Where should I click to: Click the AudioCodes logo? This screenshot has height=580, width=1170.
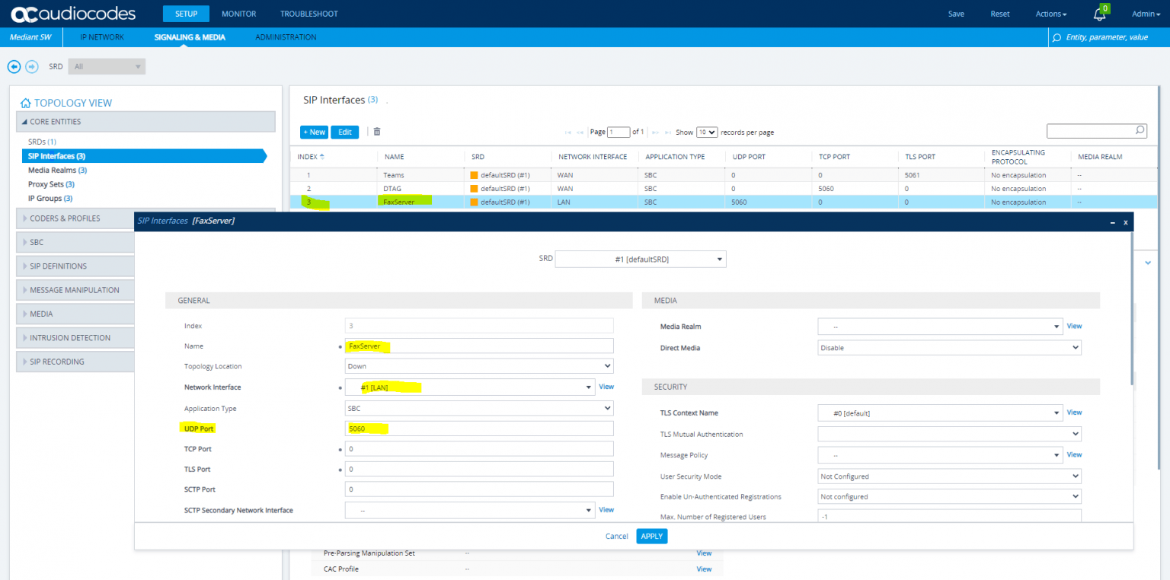[x=73, y=14]
